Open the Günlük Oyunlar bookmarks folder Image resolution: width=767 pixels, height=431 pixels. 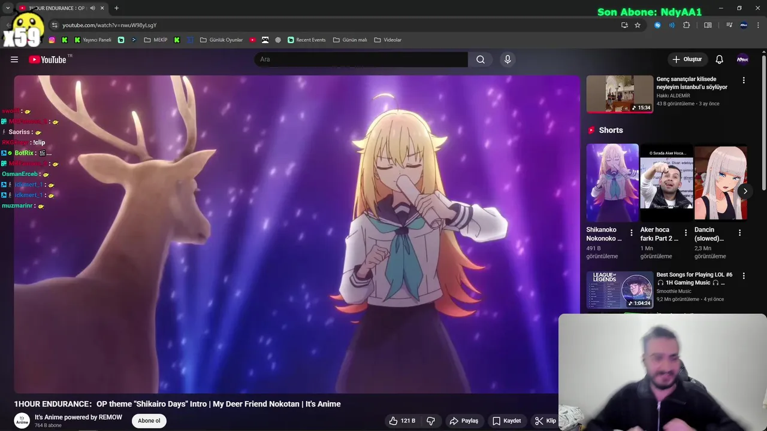(x=221, y=40)
